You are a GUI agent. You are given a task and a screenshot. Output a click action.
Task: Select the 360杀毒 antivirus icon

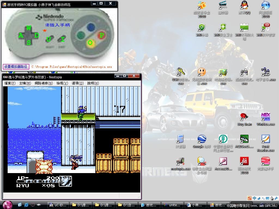point(202,30)
